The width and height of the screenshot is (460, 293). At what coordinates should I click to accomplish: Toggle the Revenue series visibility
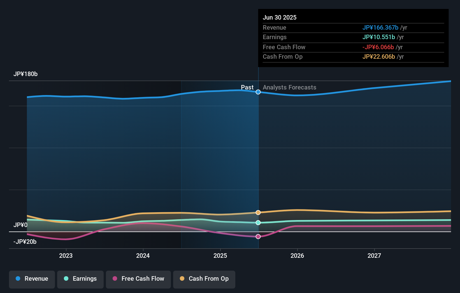[32, 279]
